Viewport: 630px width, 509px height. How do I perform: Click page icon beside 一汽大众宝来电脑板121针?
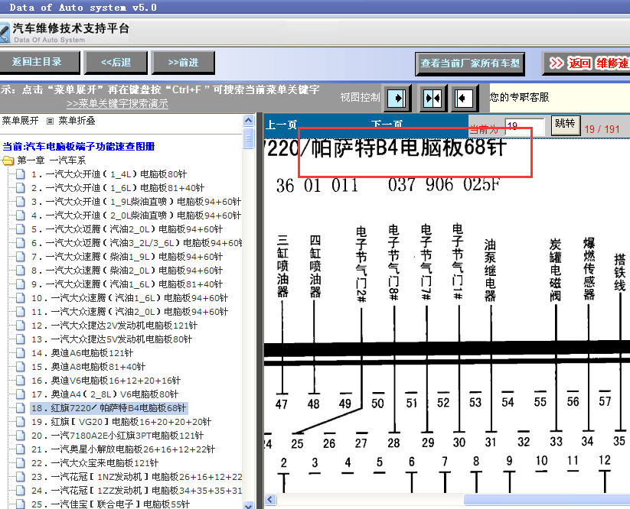[20, 463]
